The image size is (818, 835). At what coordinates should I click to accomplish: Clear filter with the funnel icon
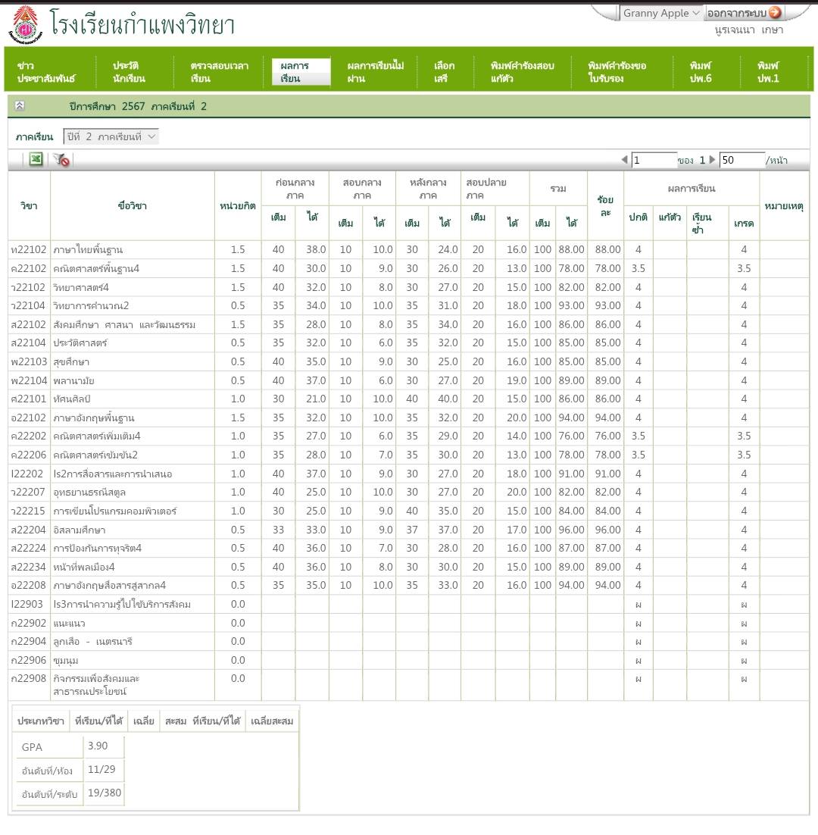click(61, 159)
